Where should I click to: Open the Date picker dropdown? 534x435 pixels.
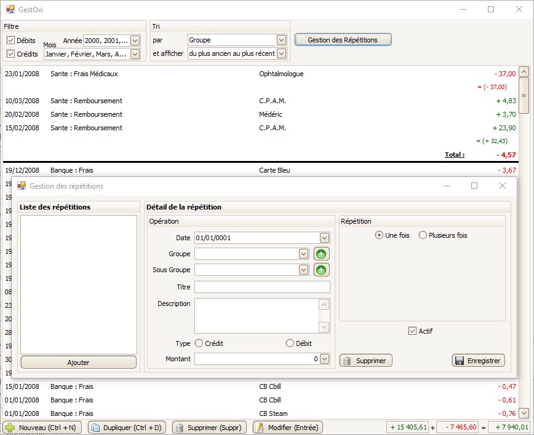coord(324,238)
